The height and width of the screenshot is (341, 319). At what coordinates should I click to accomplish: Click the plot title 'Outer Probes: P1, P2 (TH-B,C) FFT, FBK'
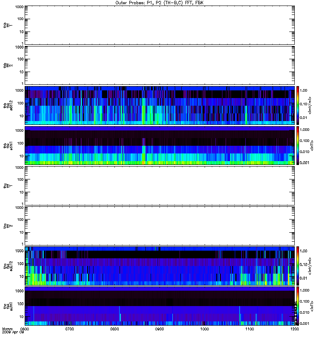click(159, 3)
